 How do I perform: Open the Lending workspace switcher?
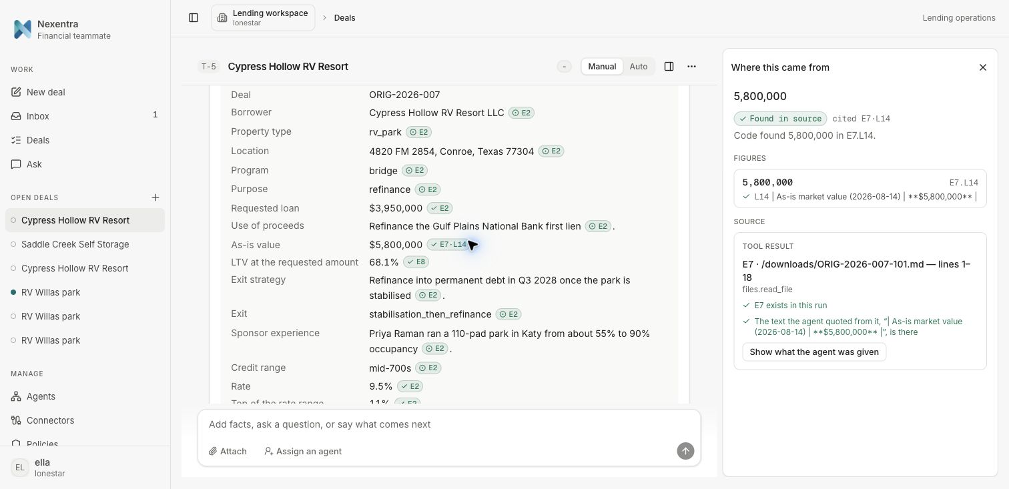point(263,18)
